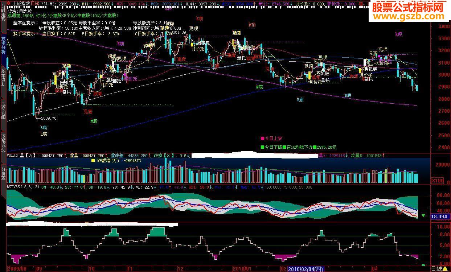Click the 均量B: 1091543 value
The height and width of the screenshot is (272, 451).
pos(367,156)
